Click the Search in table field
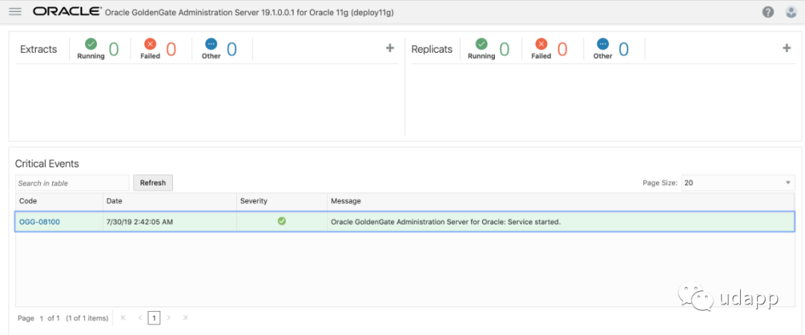805x335 pixels. coord(72,183)
